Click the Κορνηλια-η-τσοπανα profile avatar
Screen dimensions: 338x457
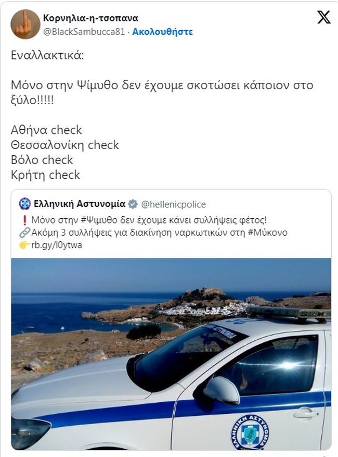tap(25, 24)
